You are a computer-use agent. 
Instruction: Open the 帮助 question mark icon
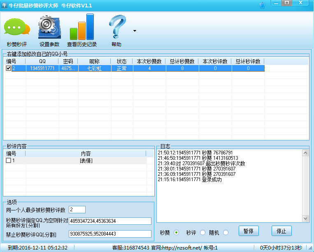[x=117, y=30]
